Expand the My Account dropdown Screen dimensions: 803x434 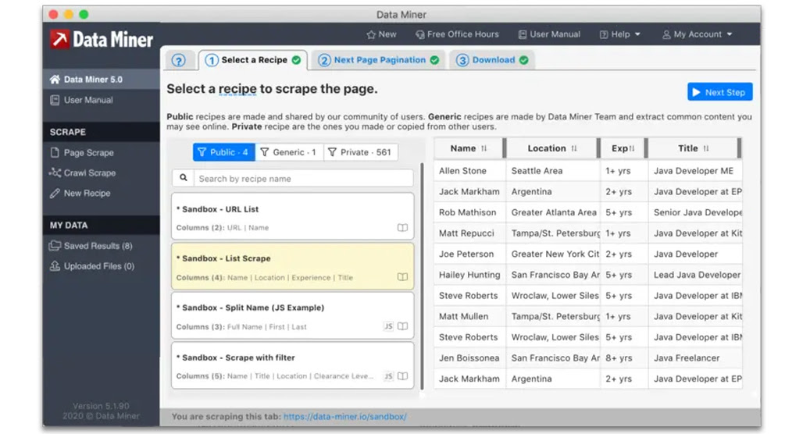click(x=697, y=34)
